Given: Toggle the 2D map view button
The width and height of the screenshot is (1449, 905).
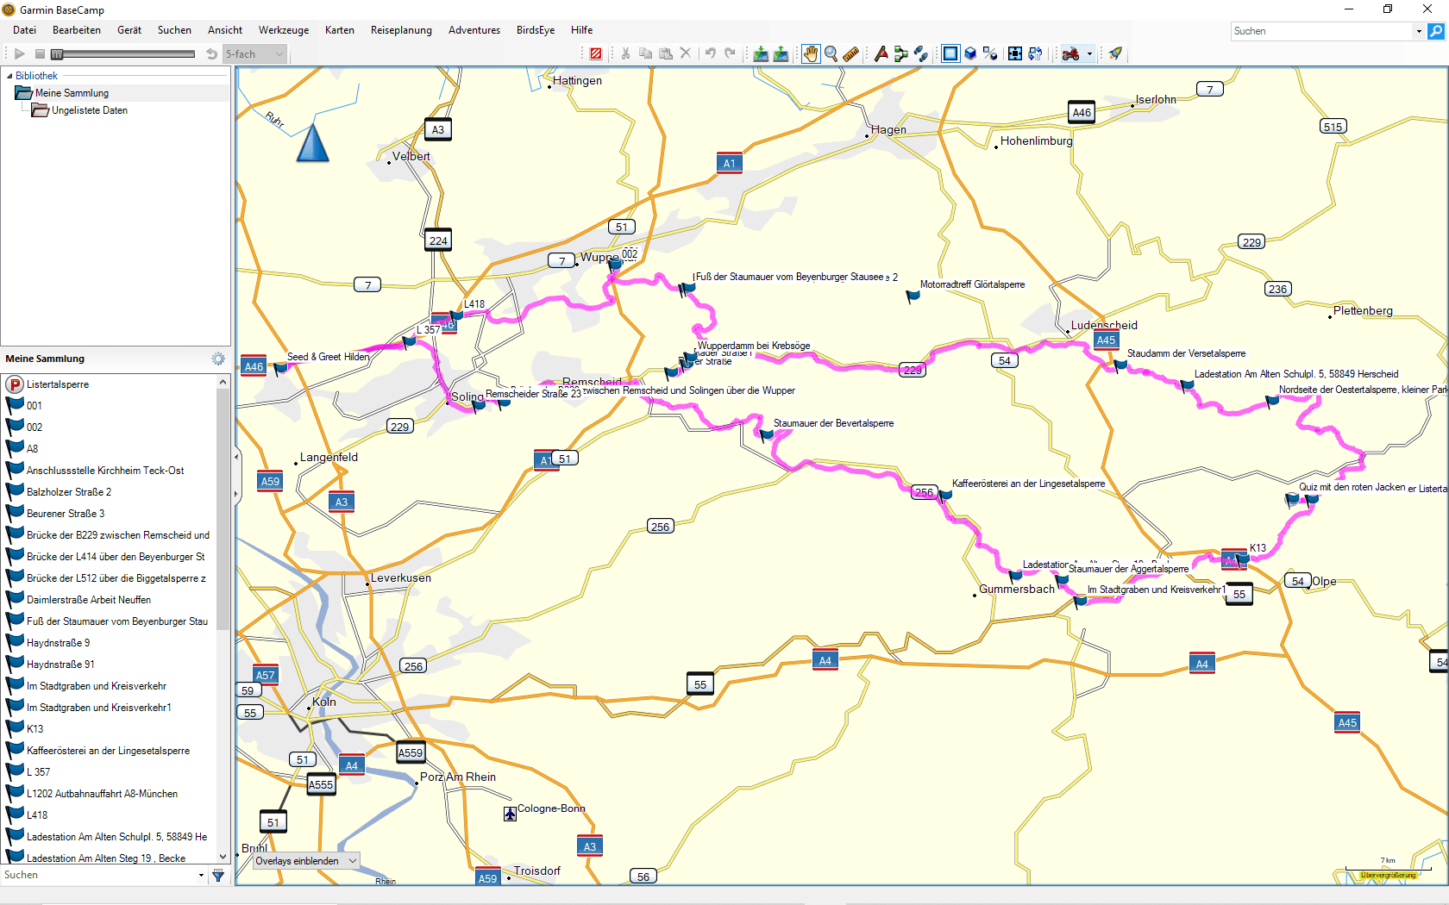Looking at the screenshot, I should (x=950, y=53).
